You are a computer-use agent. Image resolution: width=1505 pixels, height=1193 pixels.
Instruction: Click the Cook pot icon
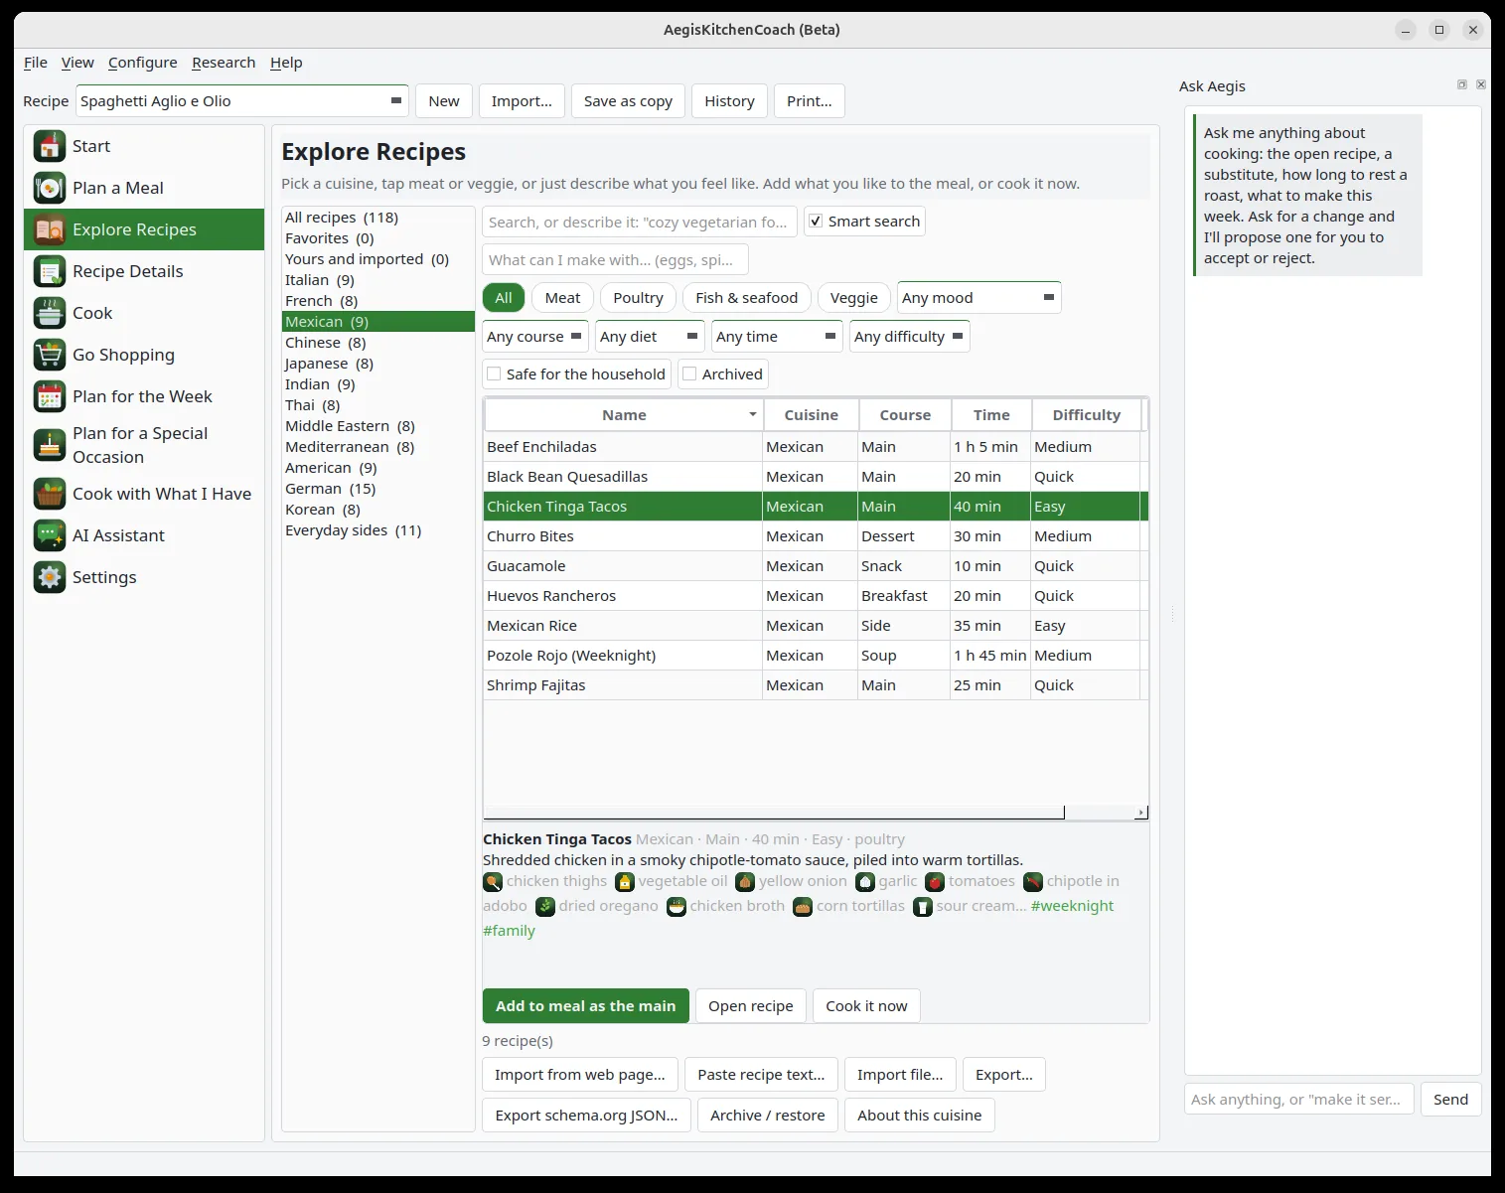[x=50, y=313]
